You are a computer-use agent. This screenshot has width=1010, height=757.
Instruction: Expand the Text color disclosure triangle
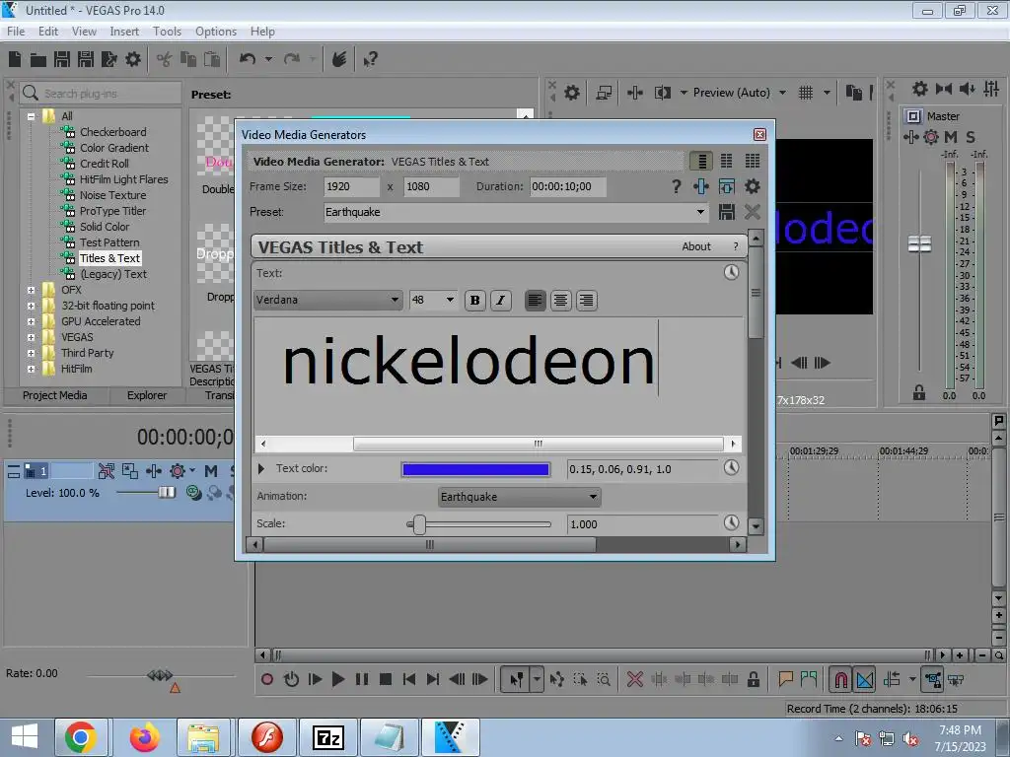pos(260,468)
